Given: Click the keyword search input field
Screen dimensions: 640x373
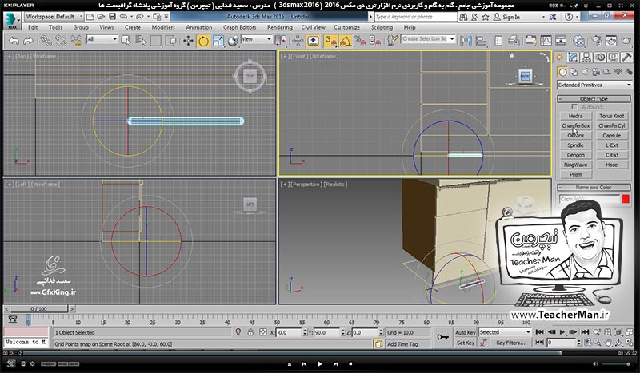Looking at the screenshot, I should (415, 17).
